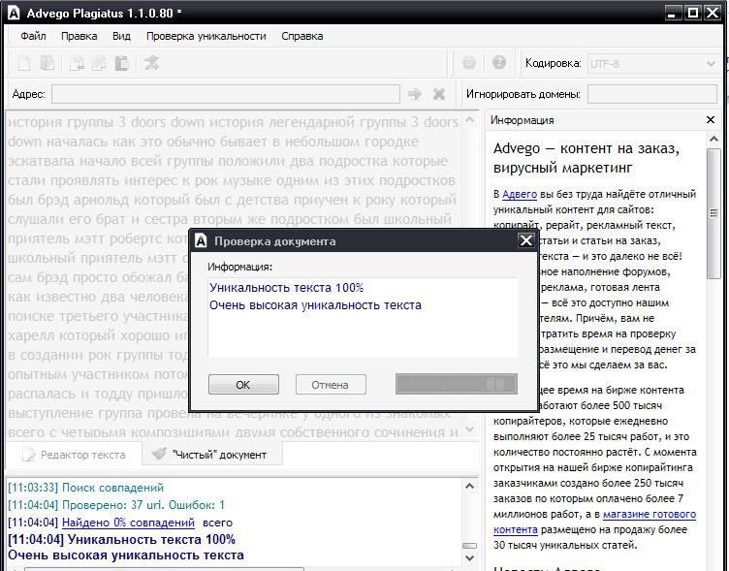This screenshot has width=729, height=571.
Task: Switch to the Редактор текста tab
Action: pyautogui.click(x=74, y=455)
